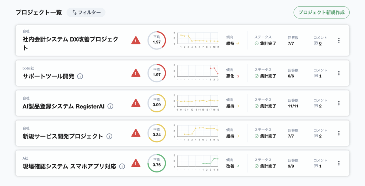The width and height of the screenshot is (365, 186).
Task: Click the red warning icon on サポートツール開発
Action: [136, 73]
